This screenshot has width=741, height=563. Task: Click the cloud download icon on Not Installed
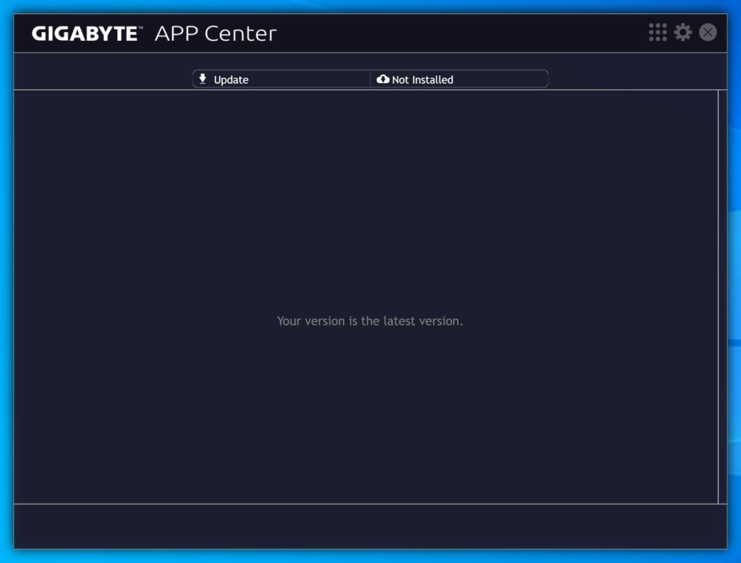[x=383, y=79]
